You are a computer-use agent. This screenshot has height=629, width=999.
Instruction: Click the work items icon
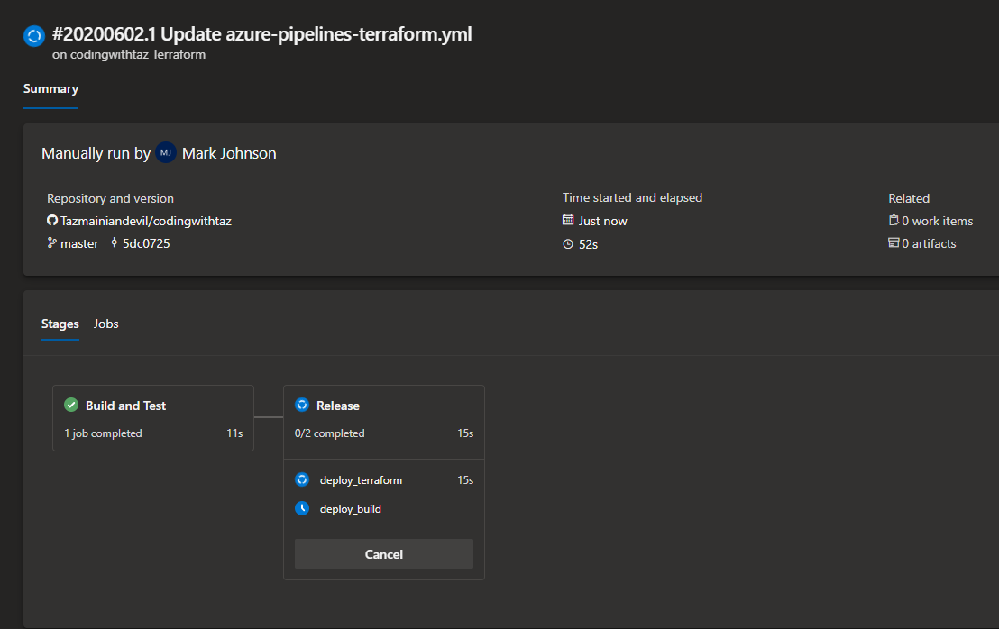[x=894, y=221]
